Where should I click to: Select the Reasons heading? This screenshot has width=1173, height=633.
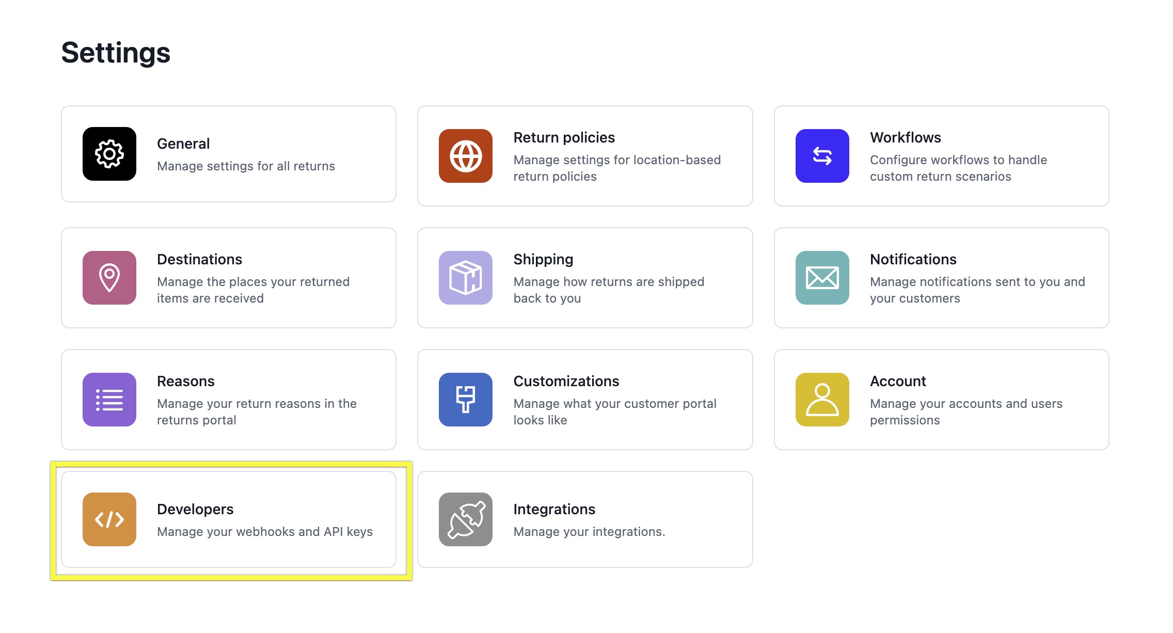(x=186, y=381)
